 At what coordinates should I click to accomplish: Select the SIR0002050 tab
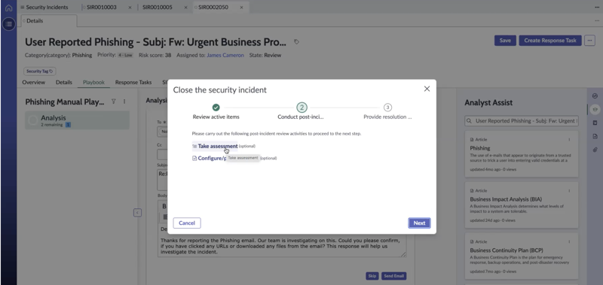click(213, 8)
